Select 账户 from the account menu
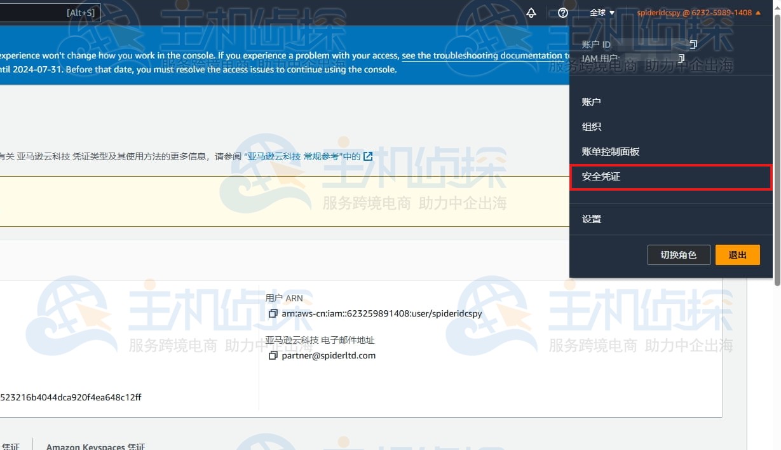781x450 pixels. pos(592,101)
